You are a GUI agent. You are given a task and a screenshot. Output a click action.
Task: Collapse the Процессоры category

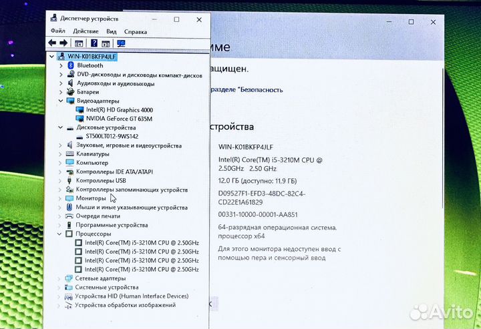pos(59,234)
